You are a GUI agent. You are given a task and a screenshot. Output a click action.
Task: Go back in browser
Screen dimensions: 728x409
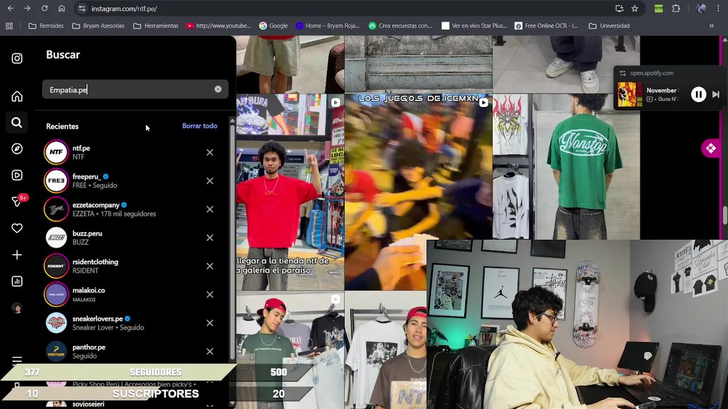10,9
